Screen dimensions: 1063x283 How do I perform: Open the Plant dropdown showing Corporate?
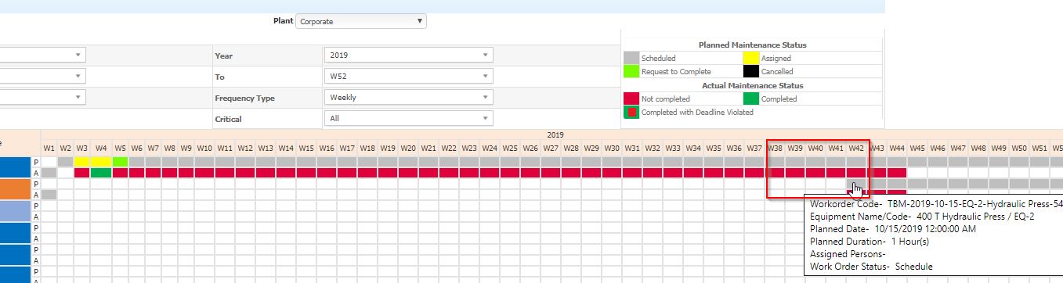[361, 22]
